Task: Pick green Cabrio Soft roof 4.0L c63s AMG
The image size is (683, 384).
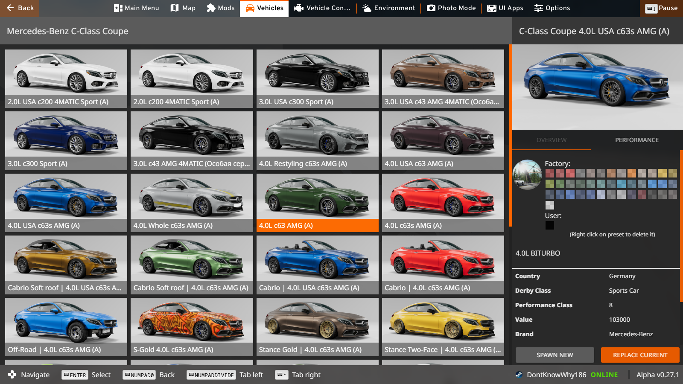Action: 192,265
